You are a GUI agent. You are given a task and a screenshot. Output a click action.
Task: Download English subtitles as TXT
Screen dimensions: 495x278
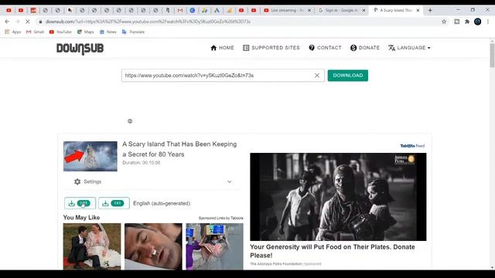click(x=114, y=203)
